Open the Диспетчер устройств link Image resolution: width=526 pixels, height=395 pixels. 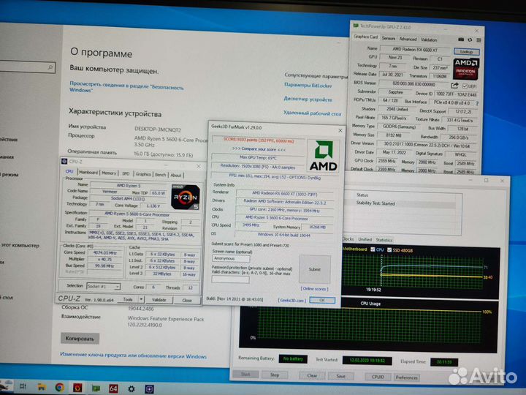(308, 99)
